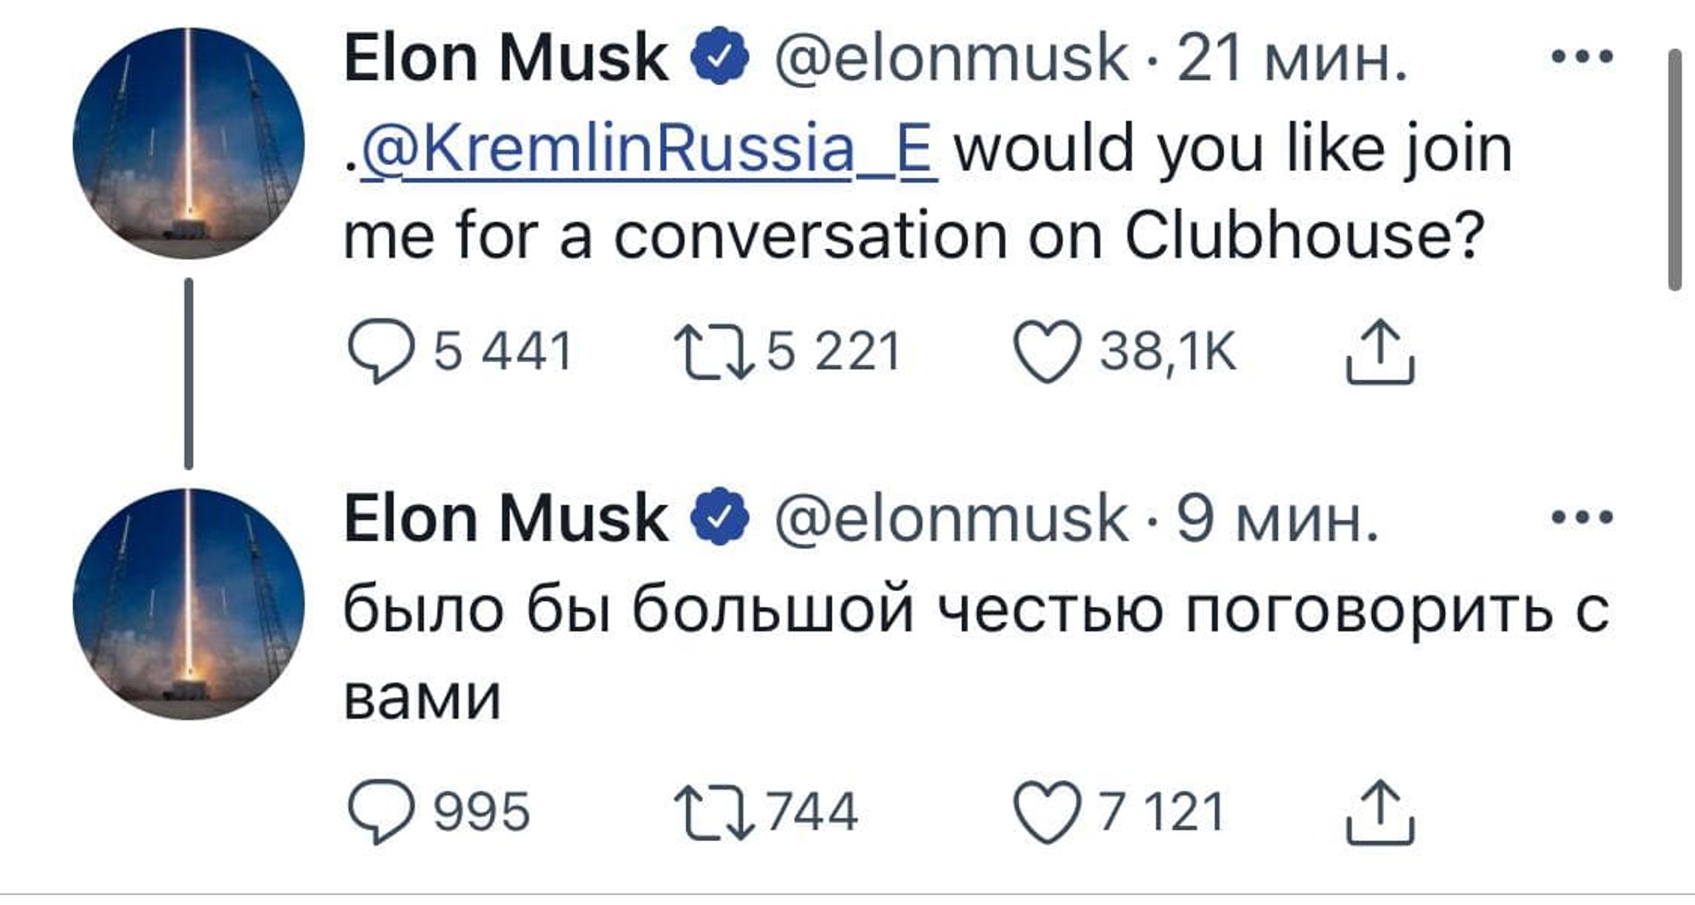This screenshot has width=1695, height=905.
Task: Click the first tweet's rocket profile picture
Action: pos(188,144)
